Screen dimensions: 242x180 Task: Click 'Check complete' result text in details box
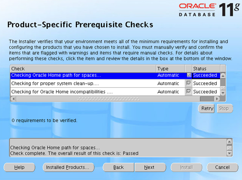(x=74, y=153)
